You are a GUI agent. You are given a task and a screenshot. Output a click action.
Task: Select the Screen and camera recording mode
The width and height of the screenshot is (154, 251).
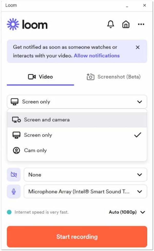click(47, 120)
